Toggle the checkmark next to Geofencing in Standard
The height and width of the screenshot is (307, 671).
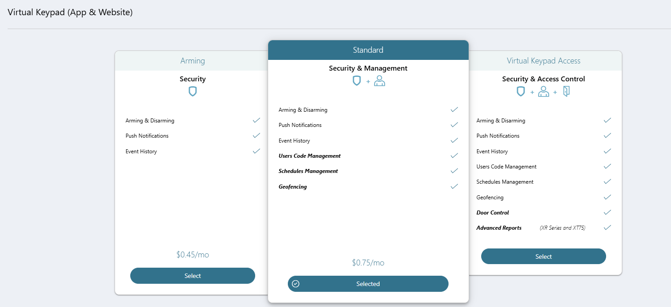[x=454, y=186]
